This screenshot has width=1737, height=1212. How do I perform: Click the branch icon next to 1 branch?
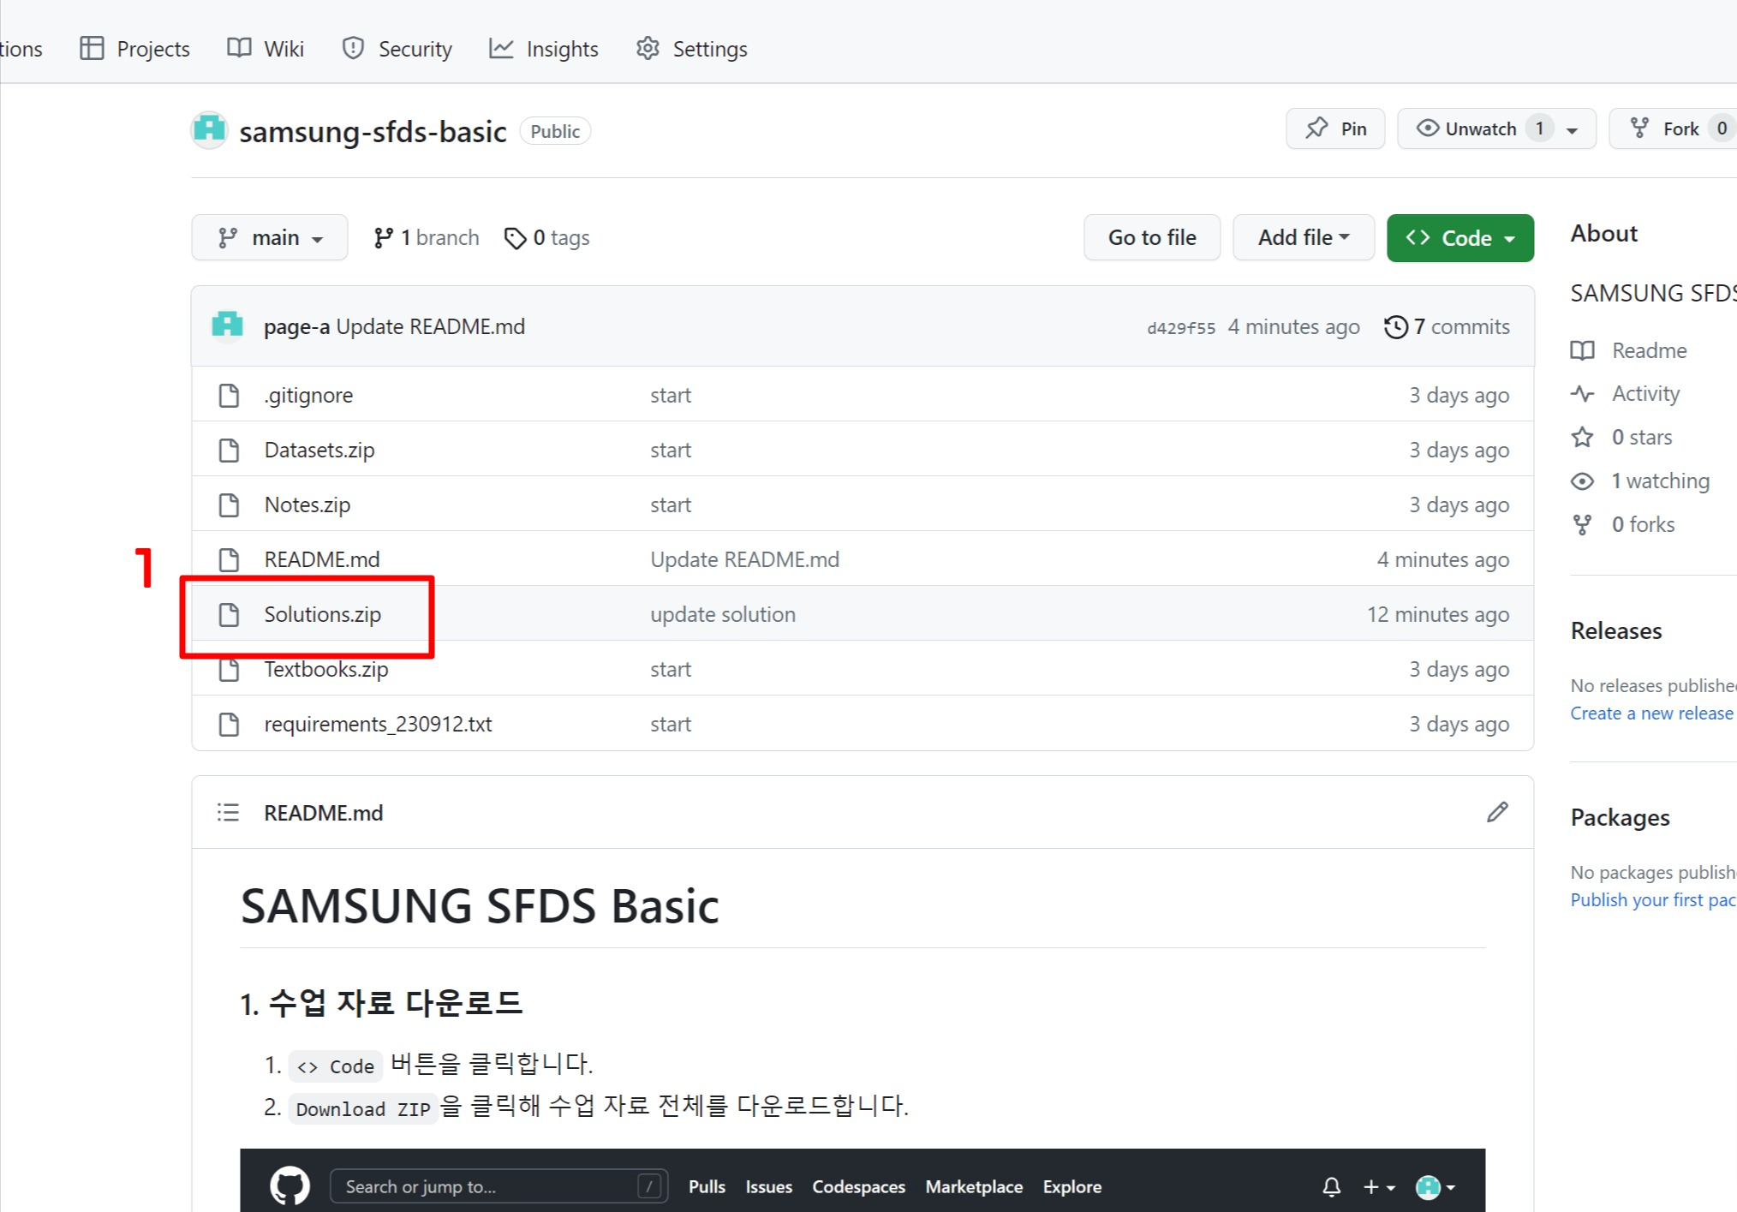pyautogui.click(x=384, y=237)
